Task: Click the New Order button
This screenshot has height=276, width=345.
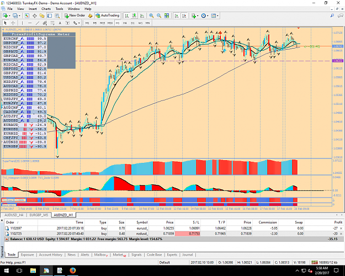Action: coord(75,15)
